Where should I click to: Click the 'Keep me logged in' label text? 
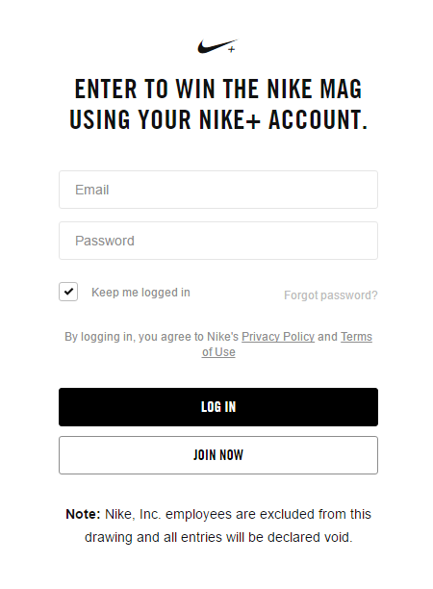[x=140, y=293]
